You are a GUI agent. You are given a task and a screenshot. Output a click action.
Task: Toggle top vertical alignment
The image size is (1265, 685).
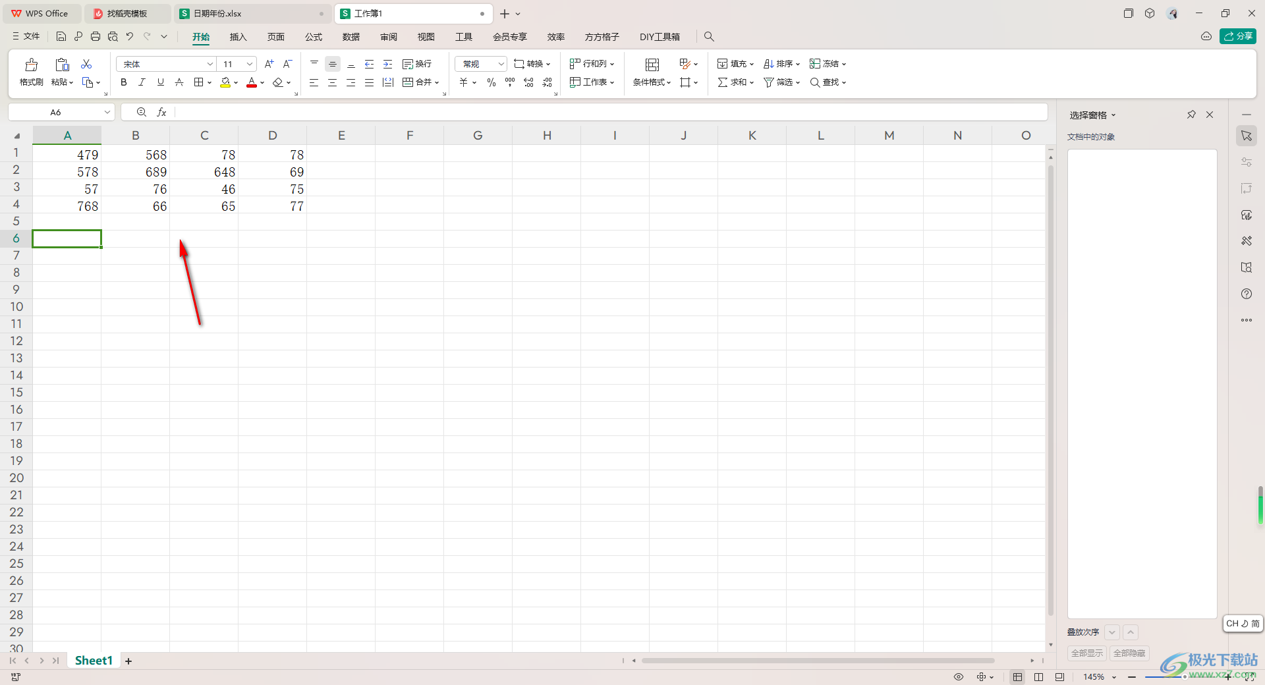314,64
